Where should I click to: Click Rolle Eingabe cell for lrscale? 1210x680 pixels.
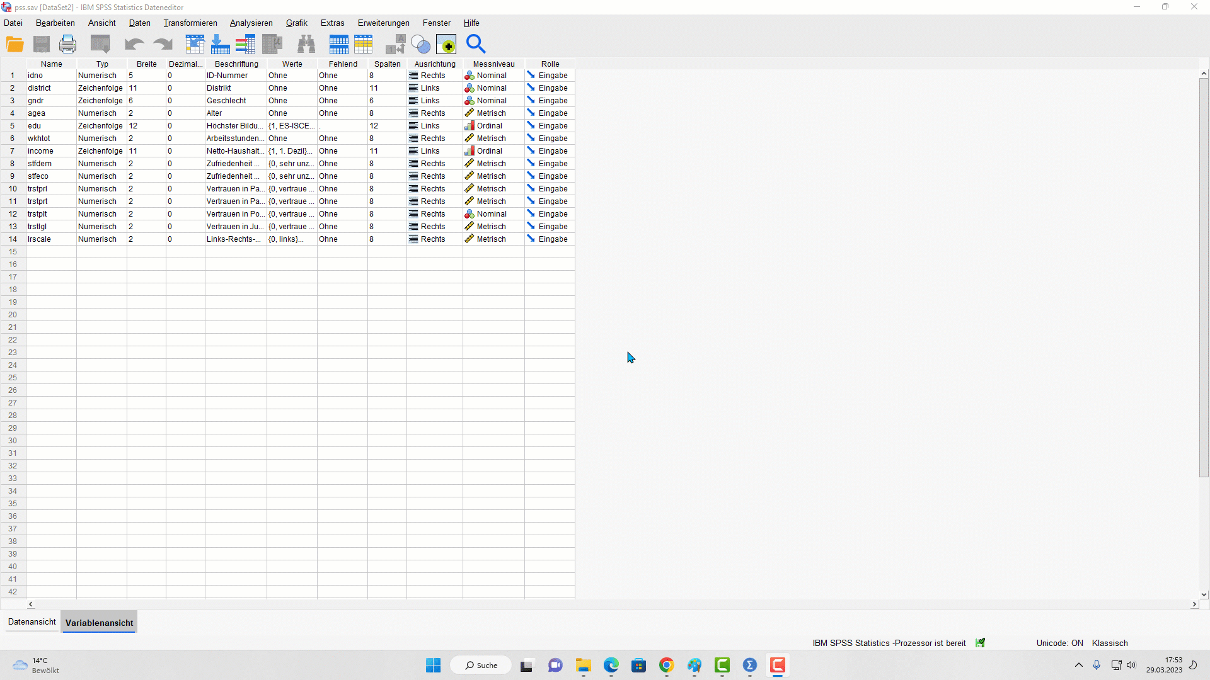(x=550, y=239)
